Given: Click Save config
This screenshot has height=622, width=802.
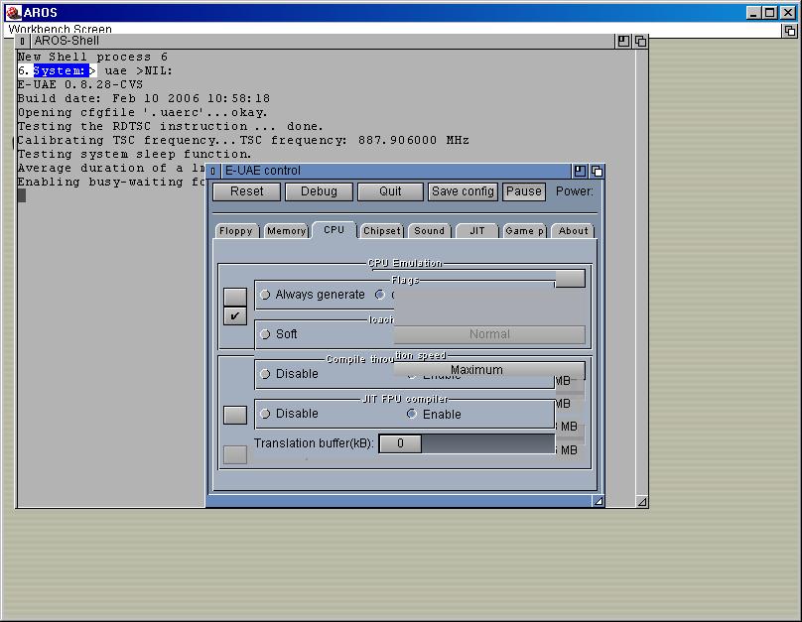Looking at the screenshot, I should [x=463, y=191].
